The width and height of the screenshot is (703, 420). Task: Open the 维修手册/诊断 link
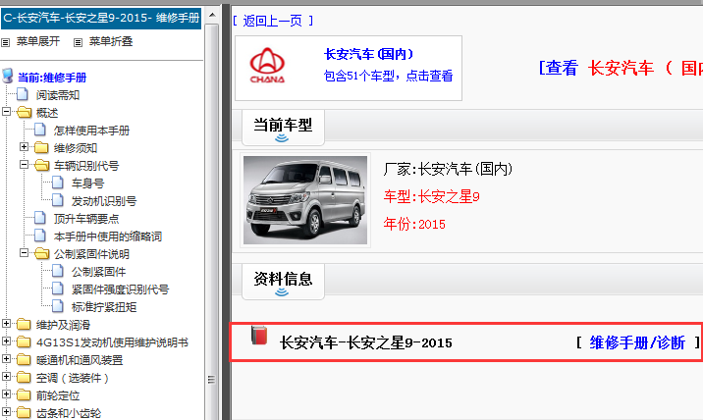637,342
